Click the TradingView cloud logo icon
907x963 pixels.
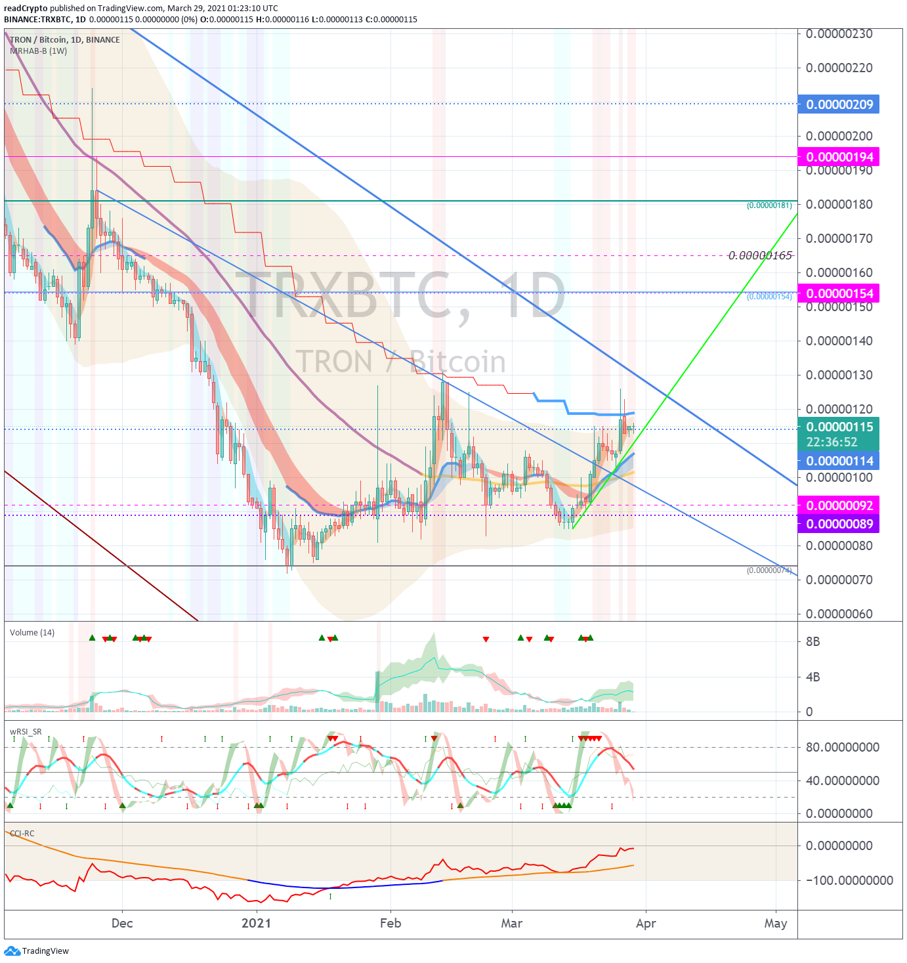coord(12,951)
